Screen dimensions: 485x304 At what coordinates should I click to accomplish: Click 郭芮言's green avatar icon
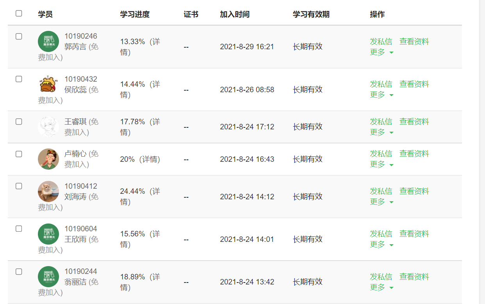coord(48,41)
